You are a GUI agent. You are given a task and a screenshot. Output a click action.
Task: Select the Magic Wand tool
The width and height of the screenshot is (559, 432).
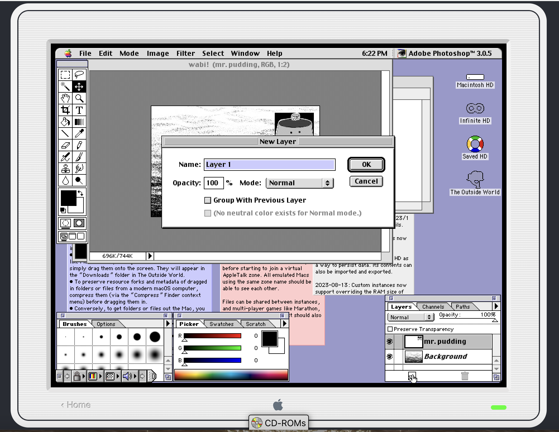[65, 87]
